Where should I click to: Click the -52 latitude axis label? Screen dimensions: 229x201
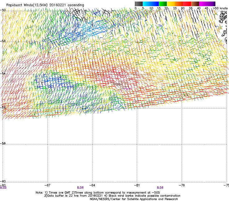pyautogui.click(x=3, y=41)
